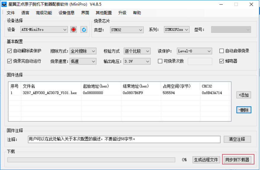
Task: Enable 自动启停烧录 checkbox
Action: pos(222,51)
